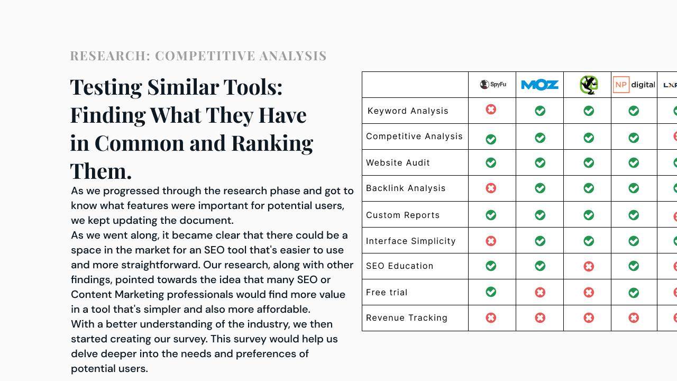Click red X for NP digital Revenue Tracking
Screen dimensions: 677x381
pyautogui.click(x=634, y=317)
